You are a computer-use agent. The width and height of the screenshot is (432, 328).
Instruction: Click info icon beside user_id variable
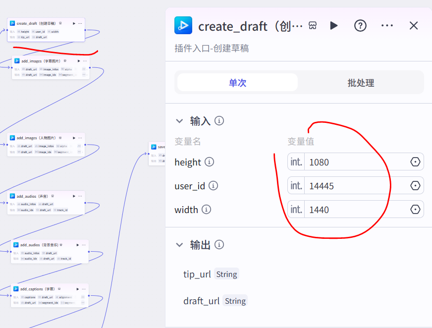click(213, 186)
